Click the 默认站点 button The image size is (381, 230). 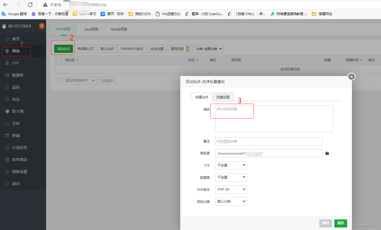107,49
